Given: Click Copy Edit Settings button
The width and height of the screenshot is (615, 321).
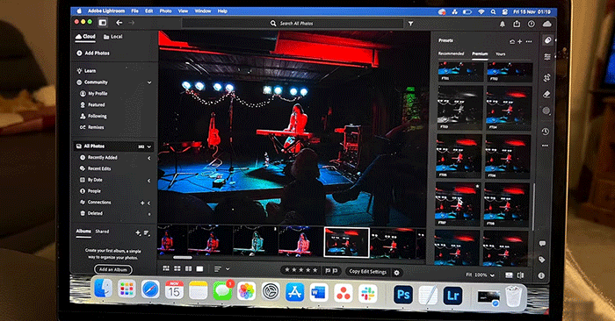Looking at the screenshot, I should [x=368, y=272].
